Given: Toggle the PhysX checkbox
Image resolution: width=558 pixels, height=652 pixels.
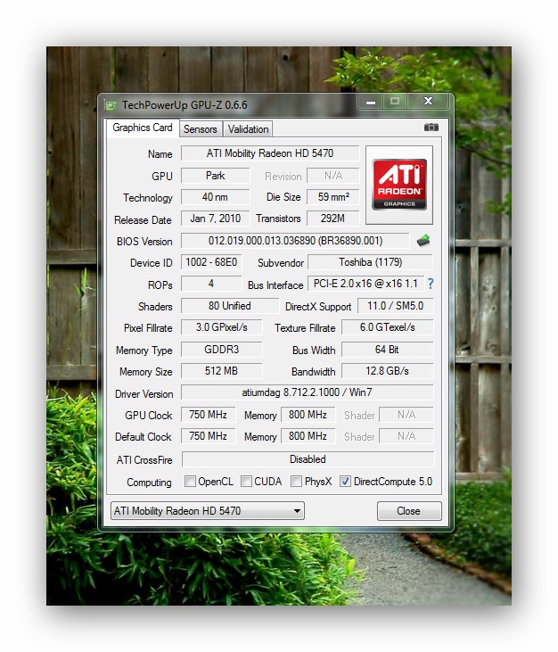Looking at the screenshot, I should pos(296,482).
